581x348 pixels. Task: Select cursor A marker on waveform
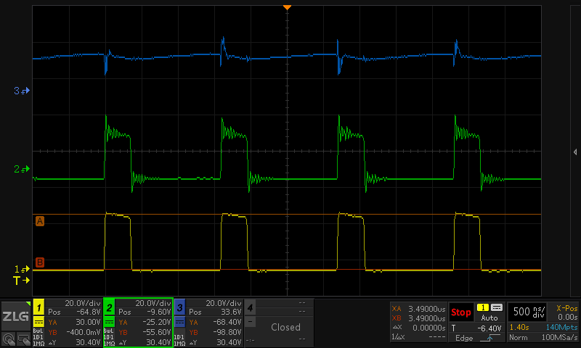(40, 221)
